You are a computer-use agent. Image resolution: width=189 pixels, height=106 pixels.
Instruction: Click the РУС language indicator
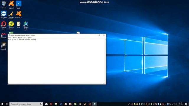pyautogui.click(x=175, y=104)
